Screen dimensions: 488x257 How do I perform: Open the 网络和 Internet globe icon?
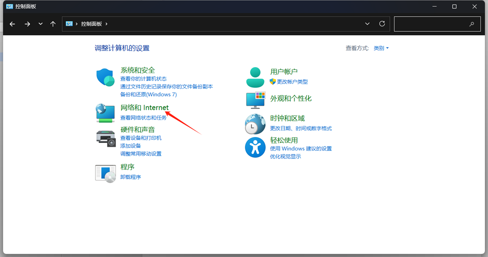point(106,113)
